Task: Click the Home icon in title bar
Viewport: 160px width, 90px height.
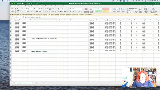Action: coord(27,3)
